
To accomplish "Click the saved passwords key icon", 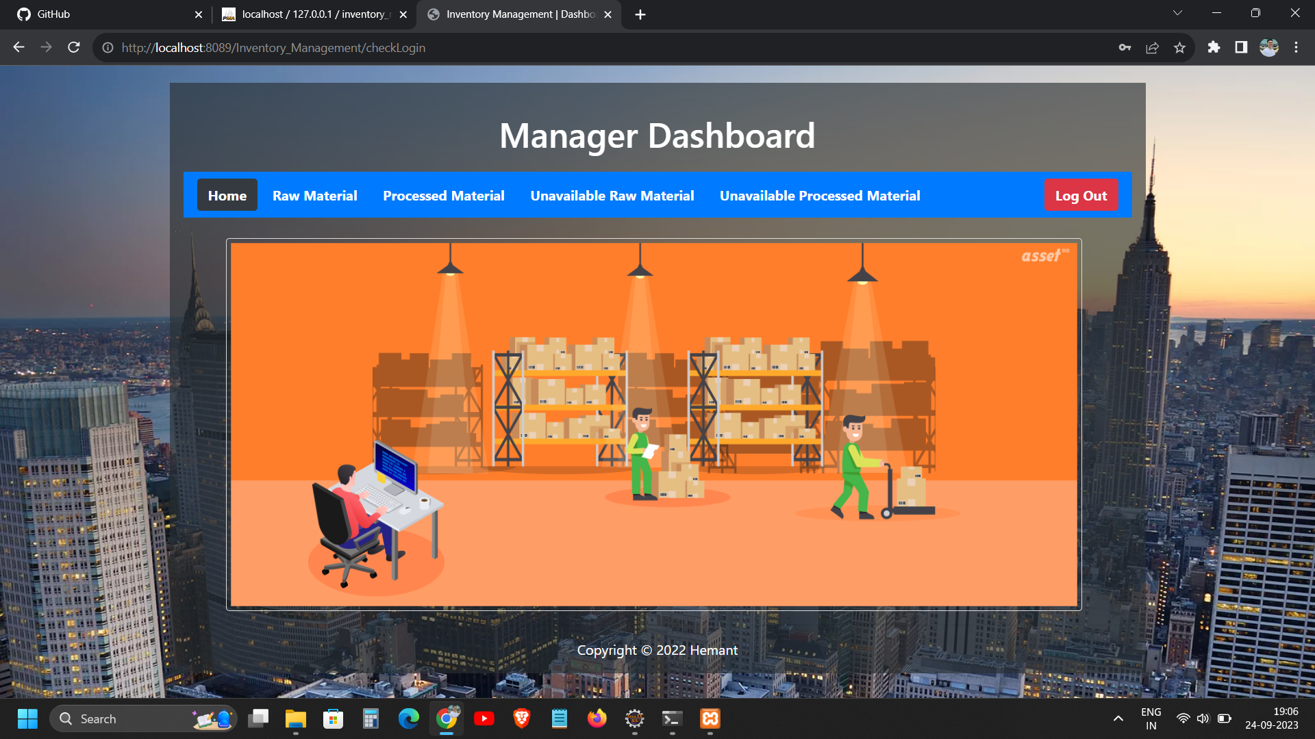I will [1125, 47].
